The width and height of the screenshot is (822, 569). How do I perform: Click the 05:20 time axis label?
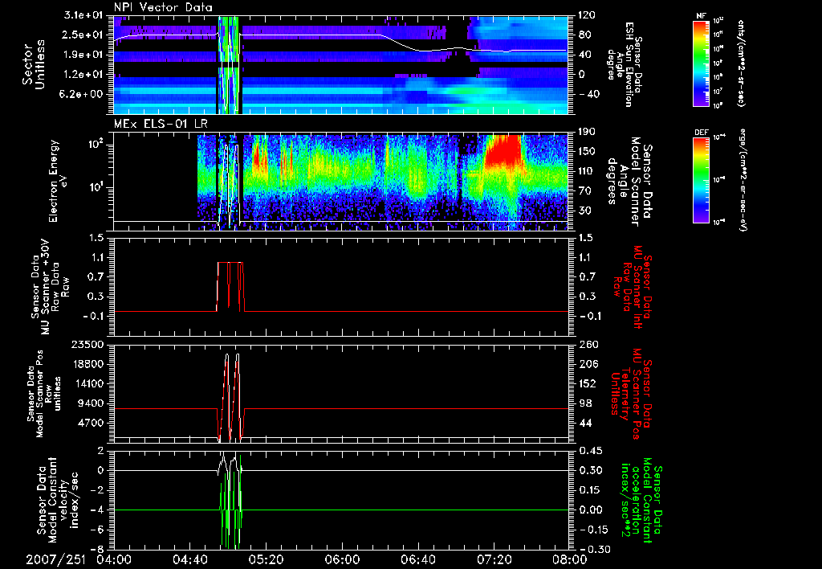coord(267,559)
